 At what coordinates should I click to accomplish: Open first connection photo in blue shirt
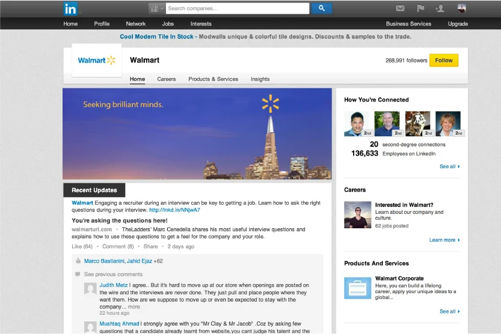357,124
